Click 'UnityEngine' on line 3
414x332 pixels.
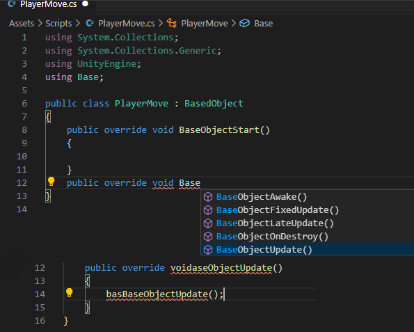coord(106,63)
